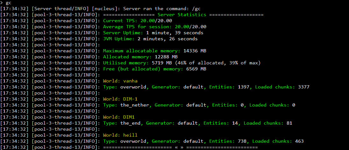Screen dimensions: 349x150
Task: Click loaded chunks value '463'
Action: (x=299, y=141)
